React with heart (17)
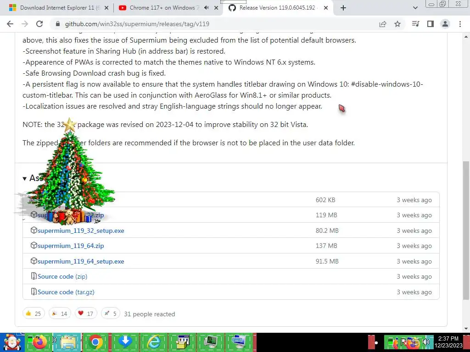 (86, 313)
